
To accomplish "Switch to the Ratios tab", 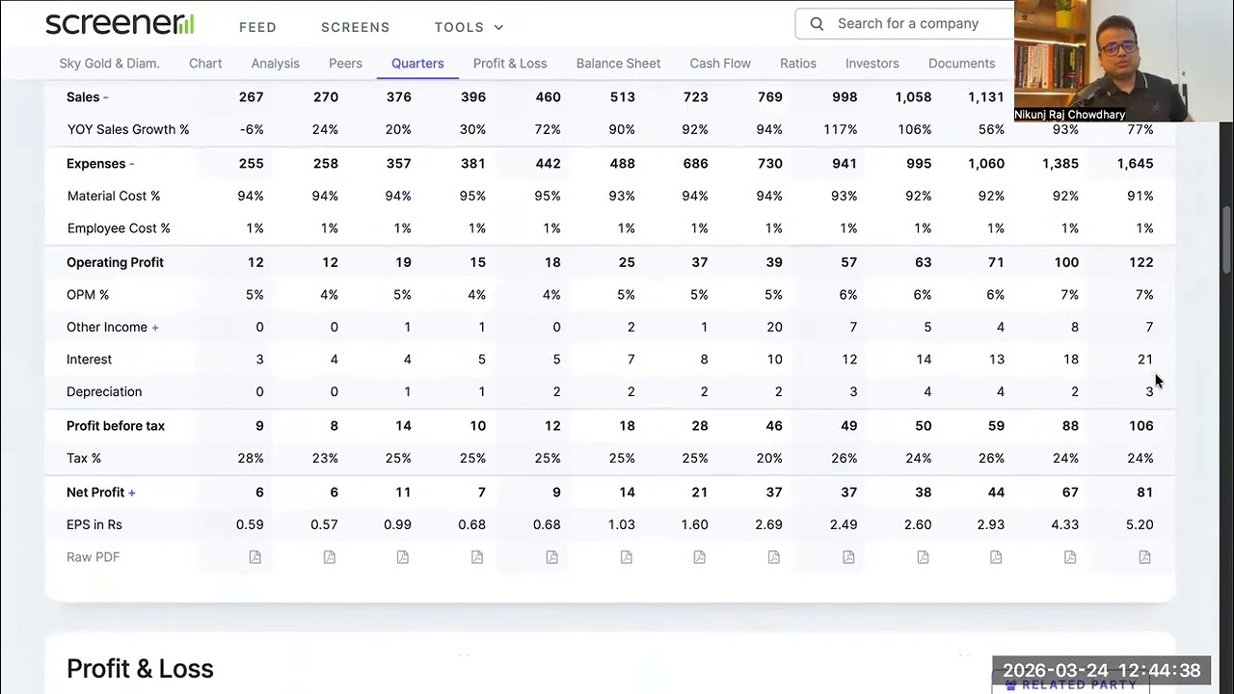I will click(x=798, y=64).
